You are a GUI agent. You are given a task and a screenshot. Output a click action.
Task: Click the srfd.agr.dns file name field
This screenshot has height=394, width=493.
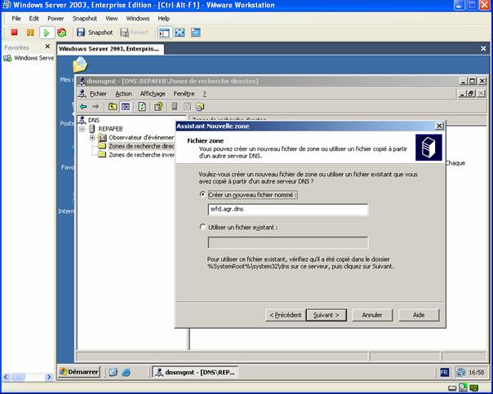click(287, 210)
